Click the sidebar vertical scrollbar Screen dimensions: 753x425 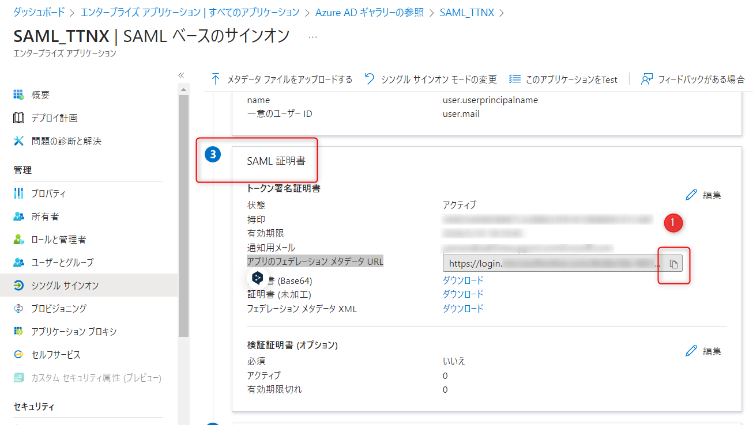click(x=184, y=213)
